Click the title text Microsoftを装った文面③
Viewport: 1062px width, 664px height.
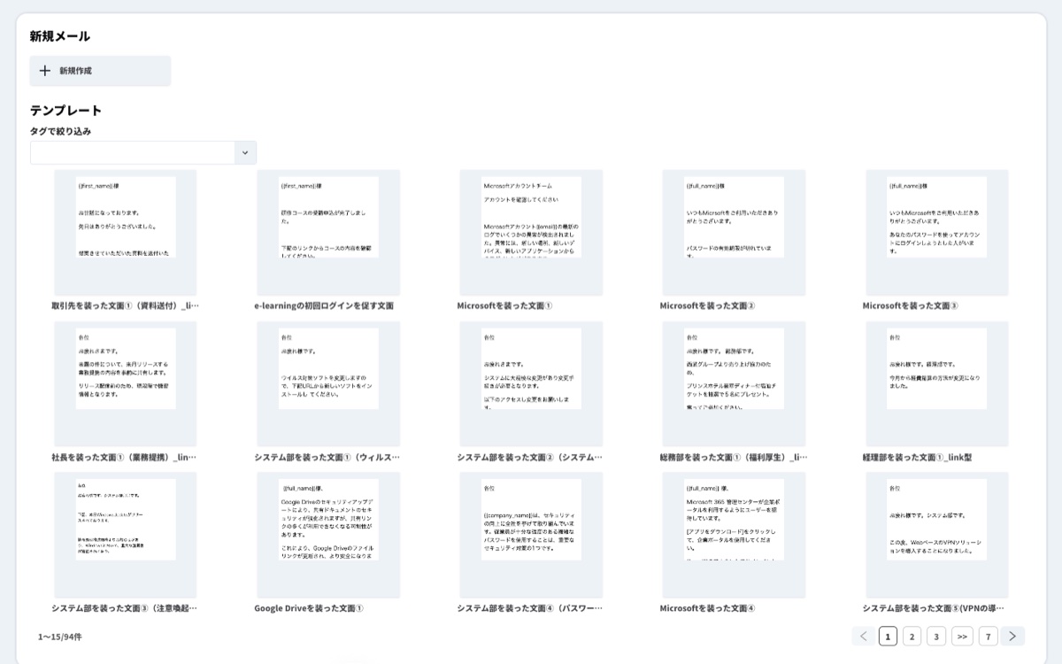[x=911, y=305]
